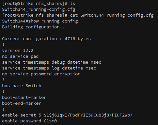The height and width of the screenshot is (125, 158).
Task: Click the 'boot-end-marker' line
Action: 22,103
